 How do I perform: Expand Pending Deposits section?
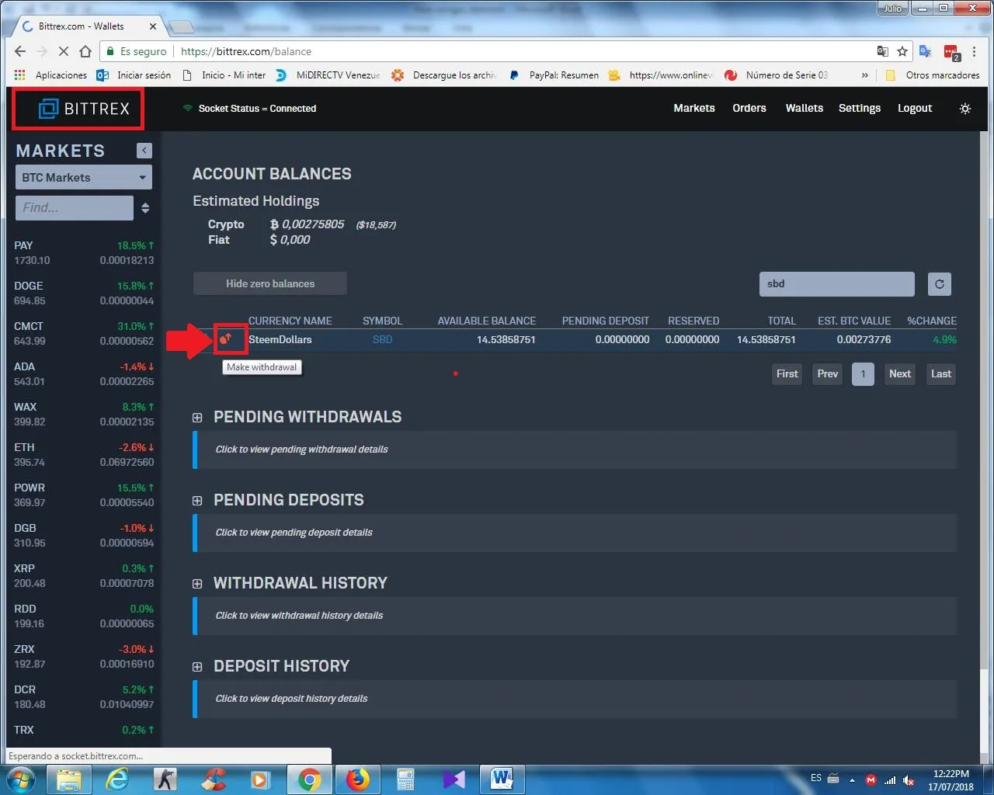pyautogui.click(x=197, y=501)
